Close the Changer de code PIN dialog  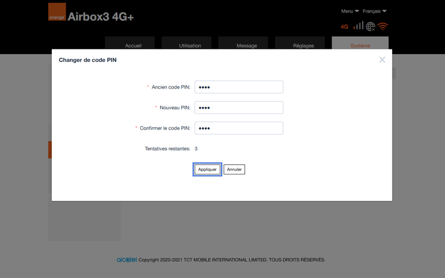point(382,60)
